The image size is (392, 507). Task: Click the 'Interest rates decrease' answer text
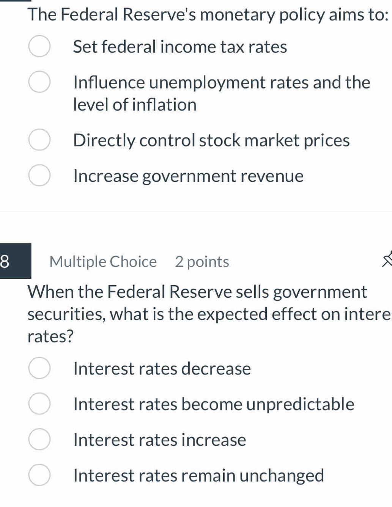162,368
